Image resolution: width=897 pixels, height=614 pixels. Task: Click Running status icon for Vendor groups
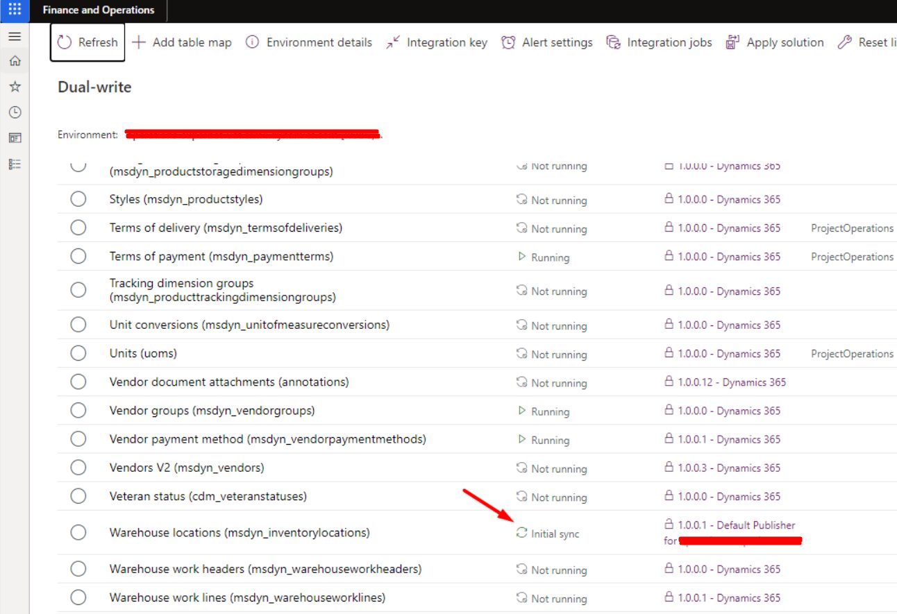pyautogui.click(x=522, y=411)
